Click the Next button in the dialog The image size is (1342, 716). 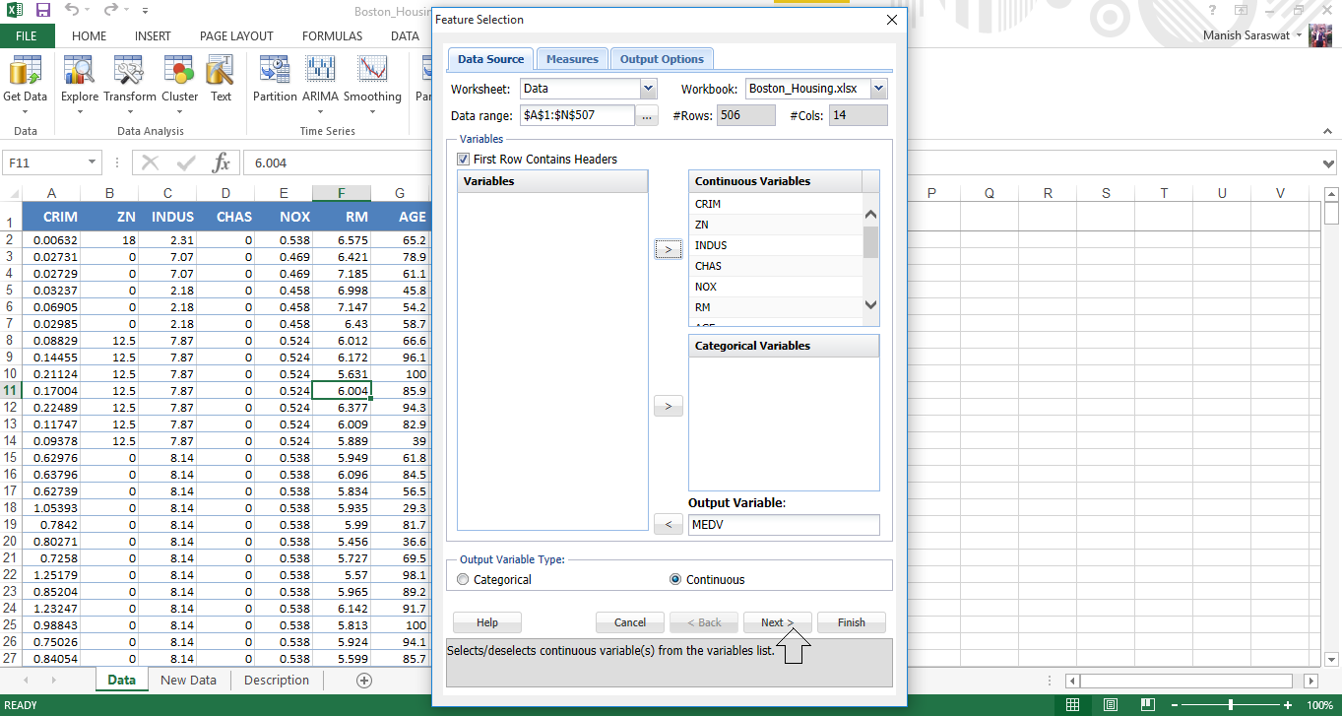[777, 622]
